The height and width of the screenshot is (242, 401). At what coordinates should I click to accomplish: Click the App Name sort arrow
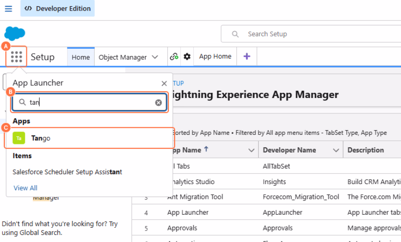[x=206, y=149]
